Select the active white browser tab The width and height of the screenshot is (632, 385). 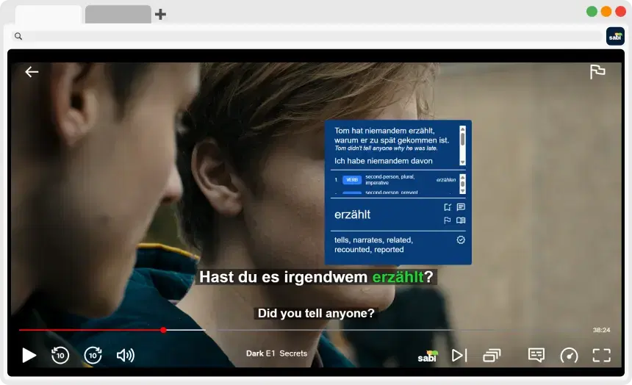click(49, 14)
